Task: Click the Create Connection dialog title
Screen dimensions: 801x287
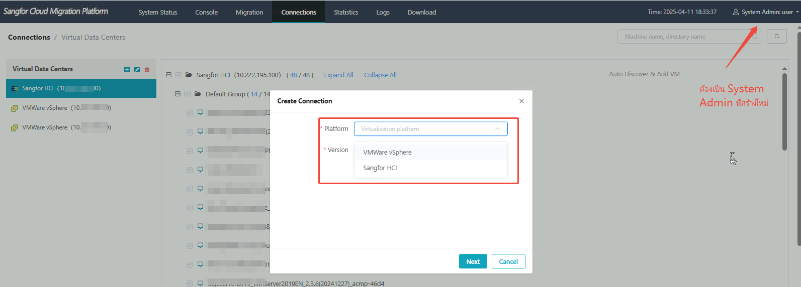Action: click(305, 101)
